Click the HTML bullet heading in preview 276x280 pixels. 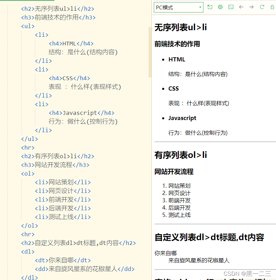coord(177,59)
